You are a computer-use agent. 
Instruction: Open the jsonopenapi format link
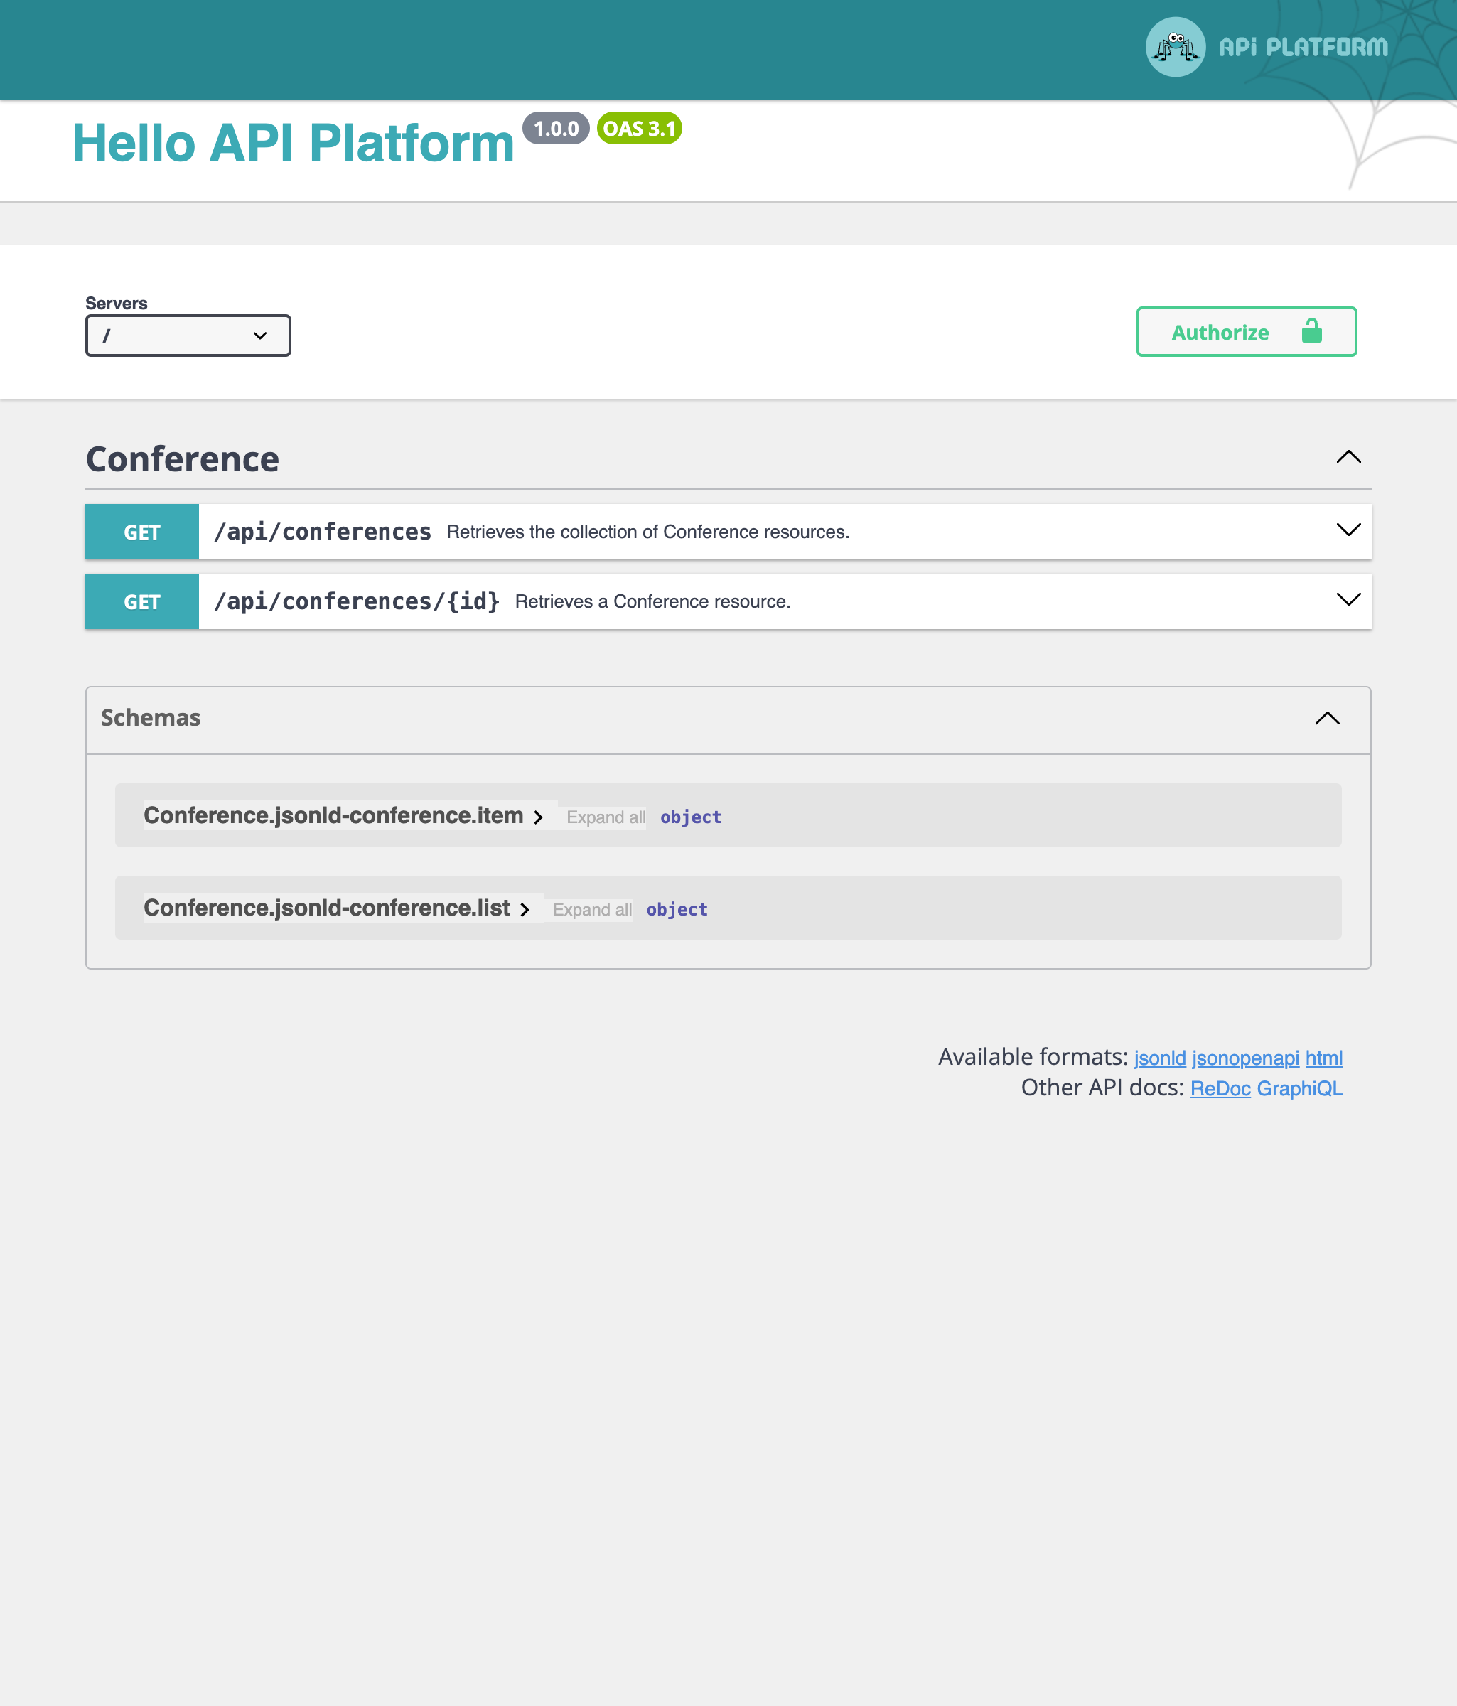point(1244,1058)
